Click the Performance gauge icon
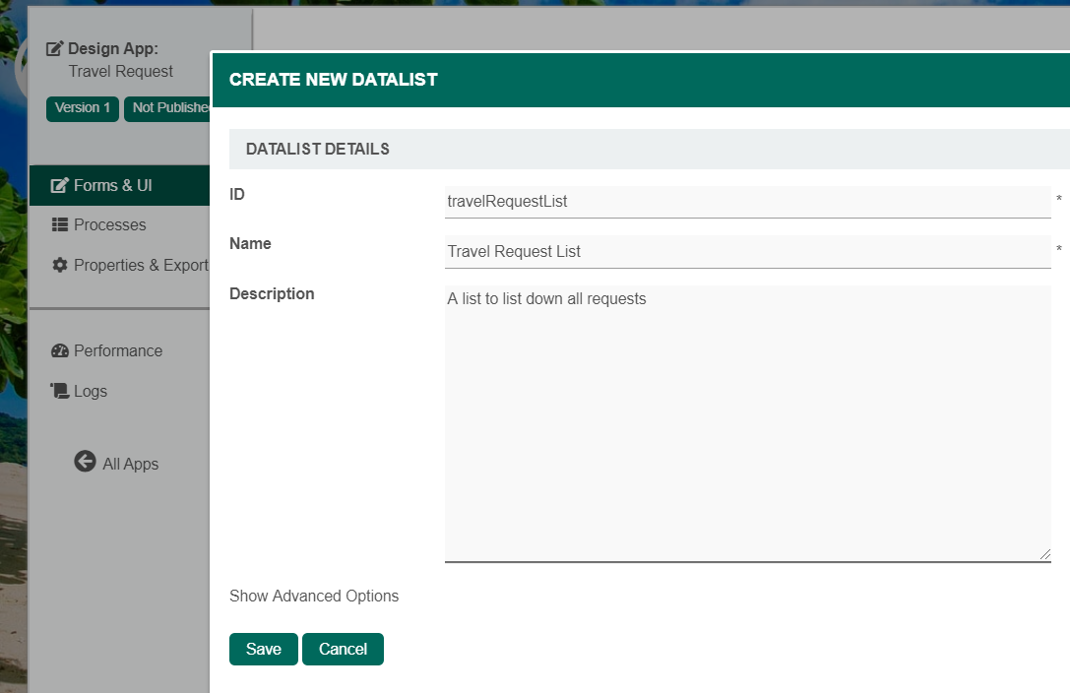Screen dimensions: 1070x693 (60, 350)
